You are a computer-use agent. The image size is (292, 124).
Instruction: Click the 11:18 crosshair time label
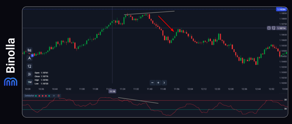point(112,91)
